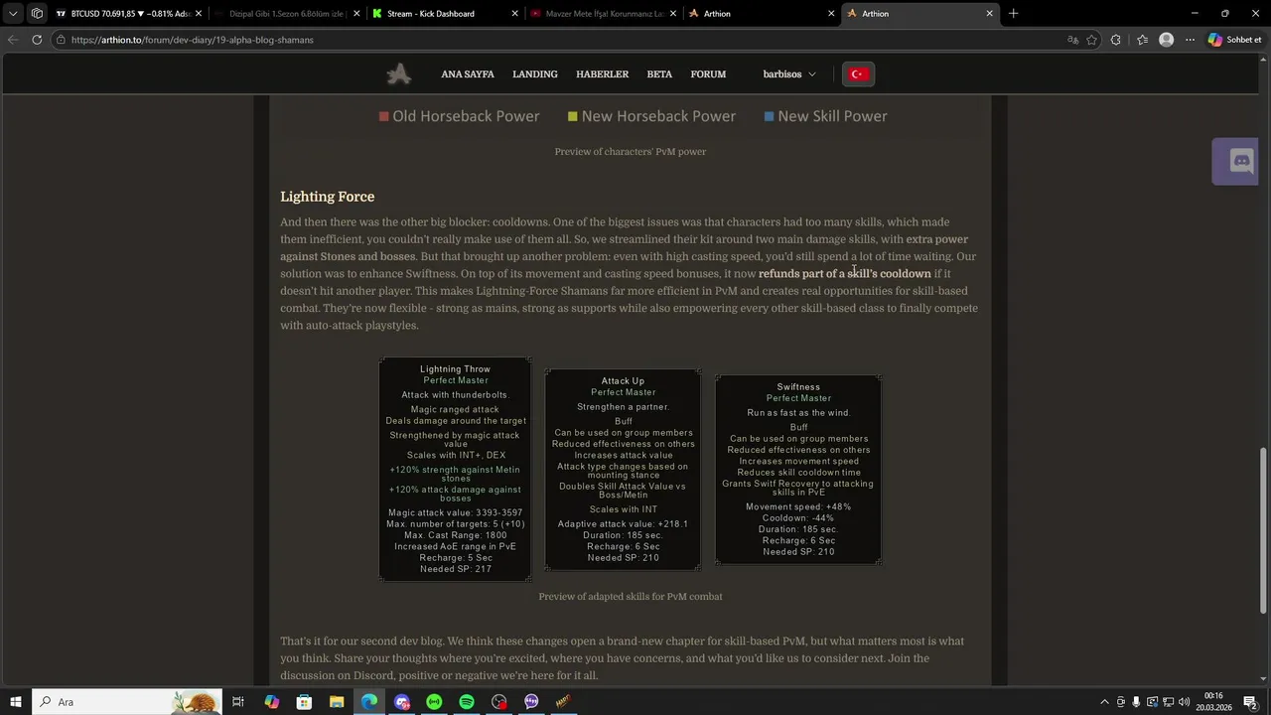Click the Turkish flag language selector
The image size is (1271, 715).
[x=858, y=74]
